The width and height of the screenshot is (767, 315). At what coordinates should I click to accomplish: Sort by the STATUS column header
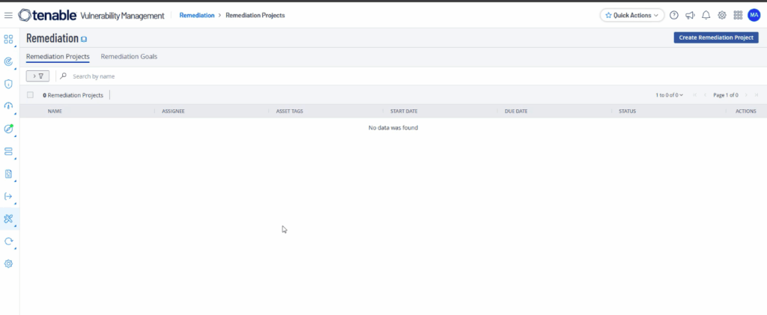pyautogui.click(x=627, y=111)
